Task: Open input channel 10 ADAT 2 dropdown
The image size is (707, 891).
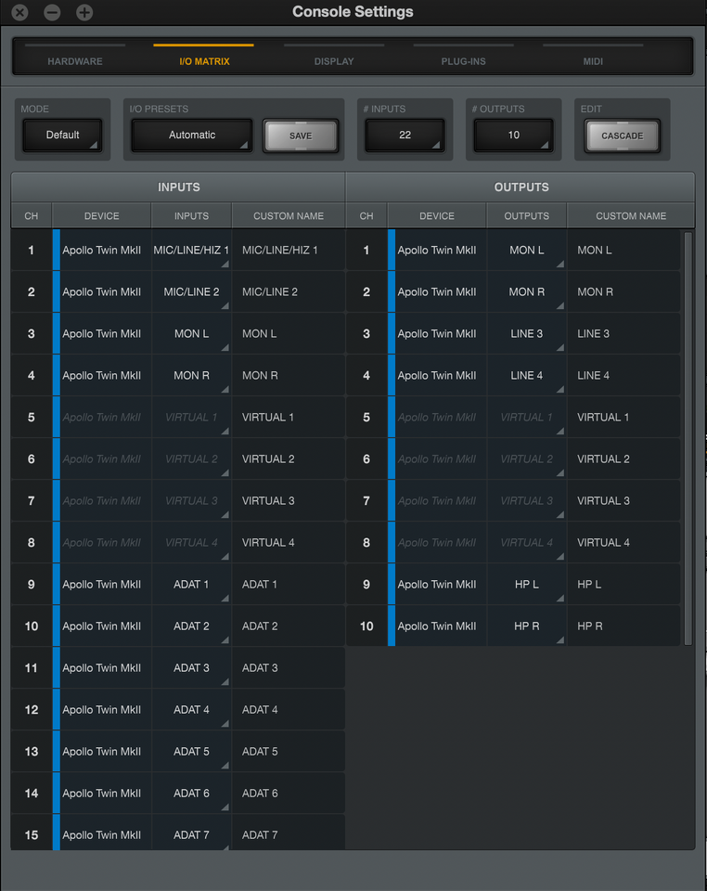Action: [191, 626]
